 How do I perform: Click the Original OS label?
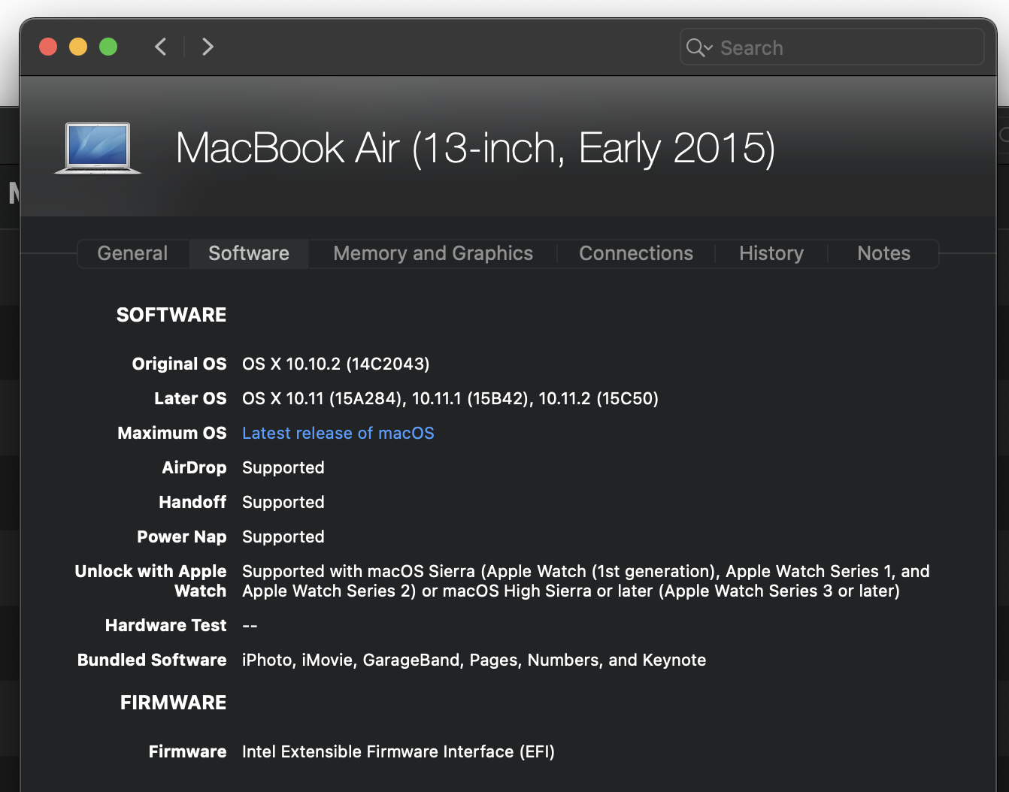[180, 364]
